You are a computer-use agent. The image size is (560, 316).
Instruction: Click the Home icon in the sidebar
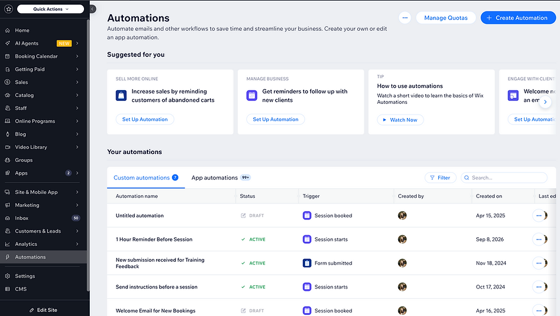click(7, 30)
